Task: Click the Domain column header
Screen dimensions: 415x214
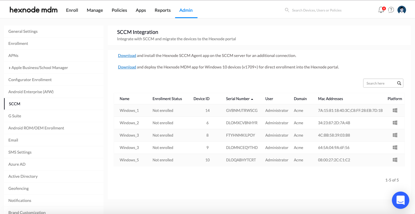Action: [300, 99]
